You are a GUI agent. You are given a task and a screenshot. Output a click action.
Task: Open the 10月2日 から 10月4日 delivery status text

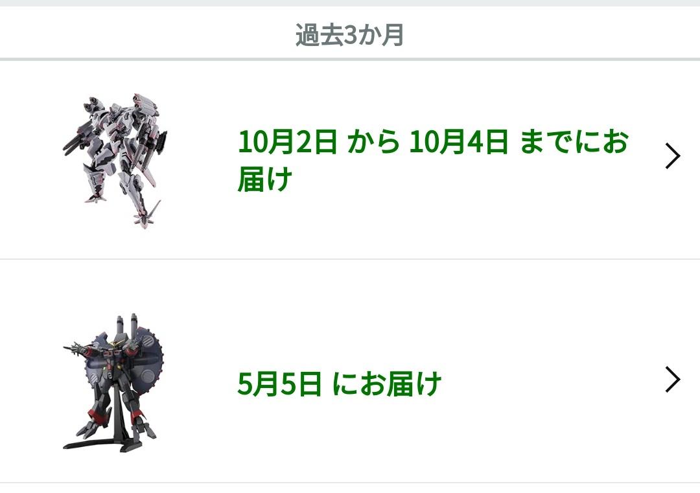click(x=433, y=160)
